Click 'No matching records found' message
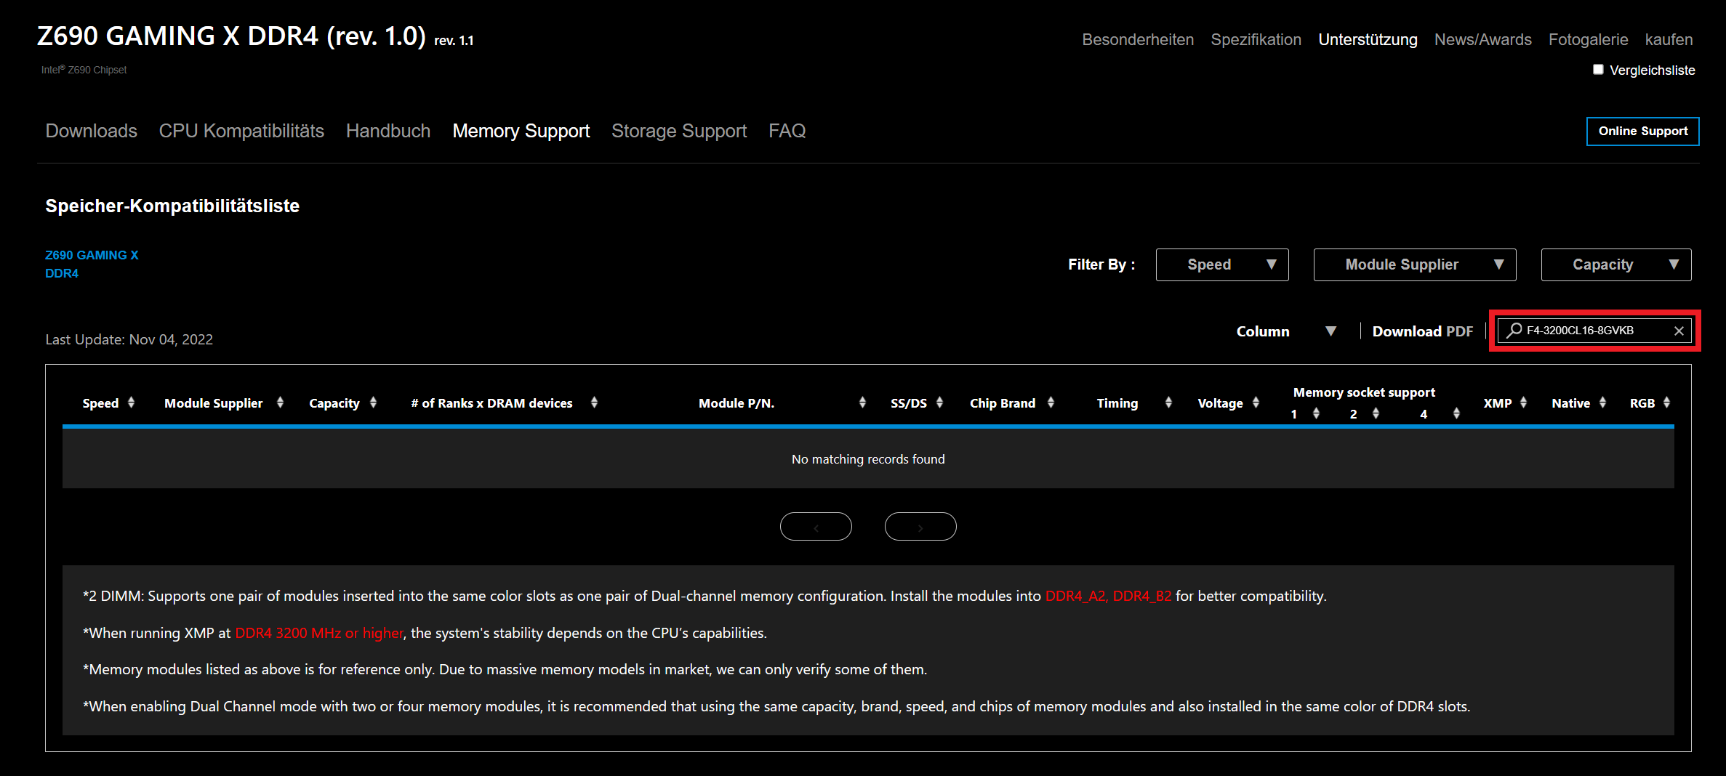This screenshot has width=1726, height=776. tap(868, 459)
